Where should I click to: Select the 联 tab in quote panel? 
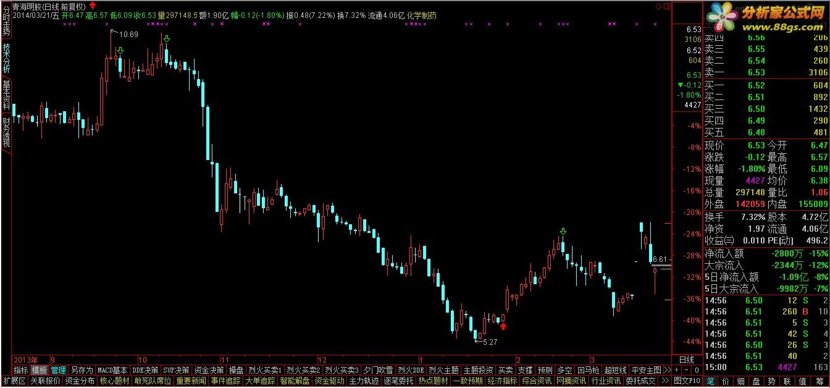(x=787, y=381)
